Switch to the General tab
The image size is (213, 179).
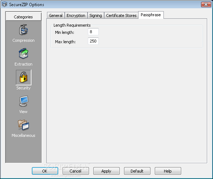coord(56,15)
